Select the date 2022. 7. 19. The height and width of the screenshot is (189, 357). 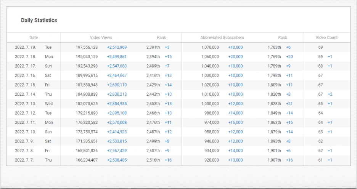25,47
